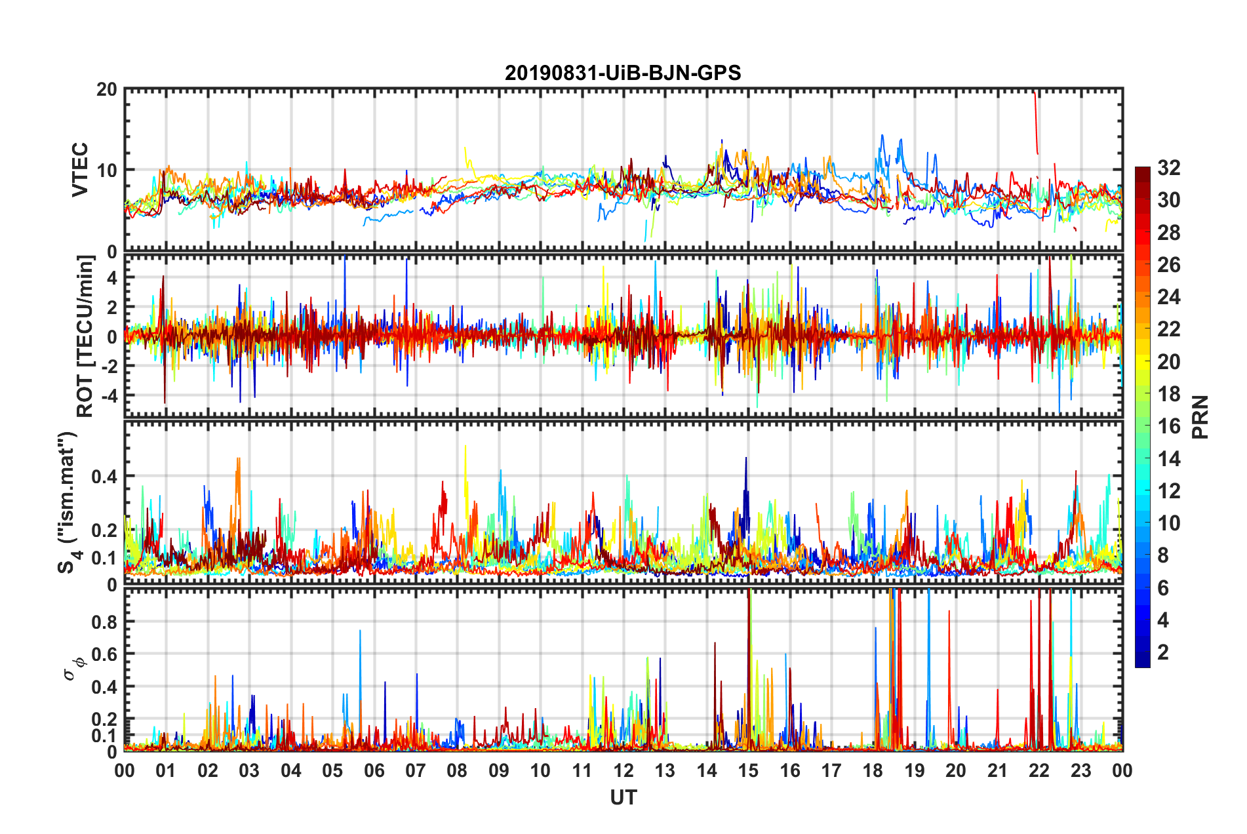This screenshot has width=1247, height=834.
Task: Click the x-axis tick label 01
Action: 166,770
